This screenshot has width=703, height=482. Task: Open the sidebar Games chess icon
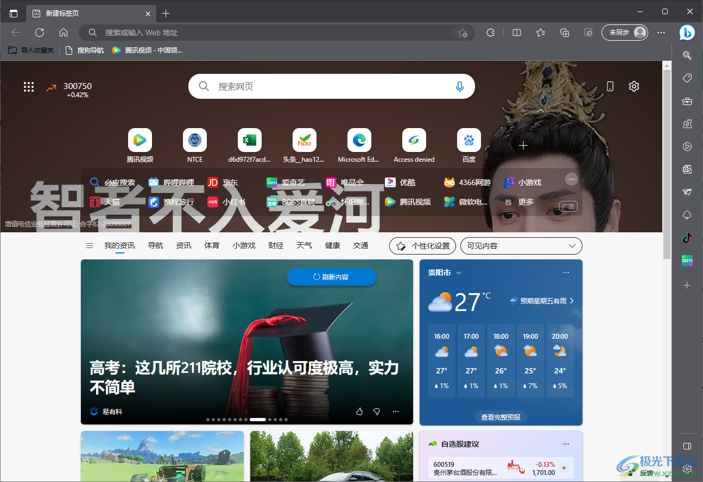[x=687, y=124]
